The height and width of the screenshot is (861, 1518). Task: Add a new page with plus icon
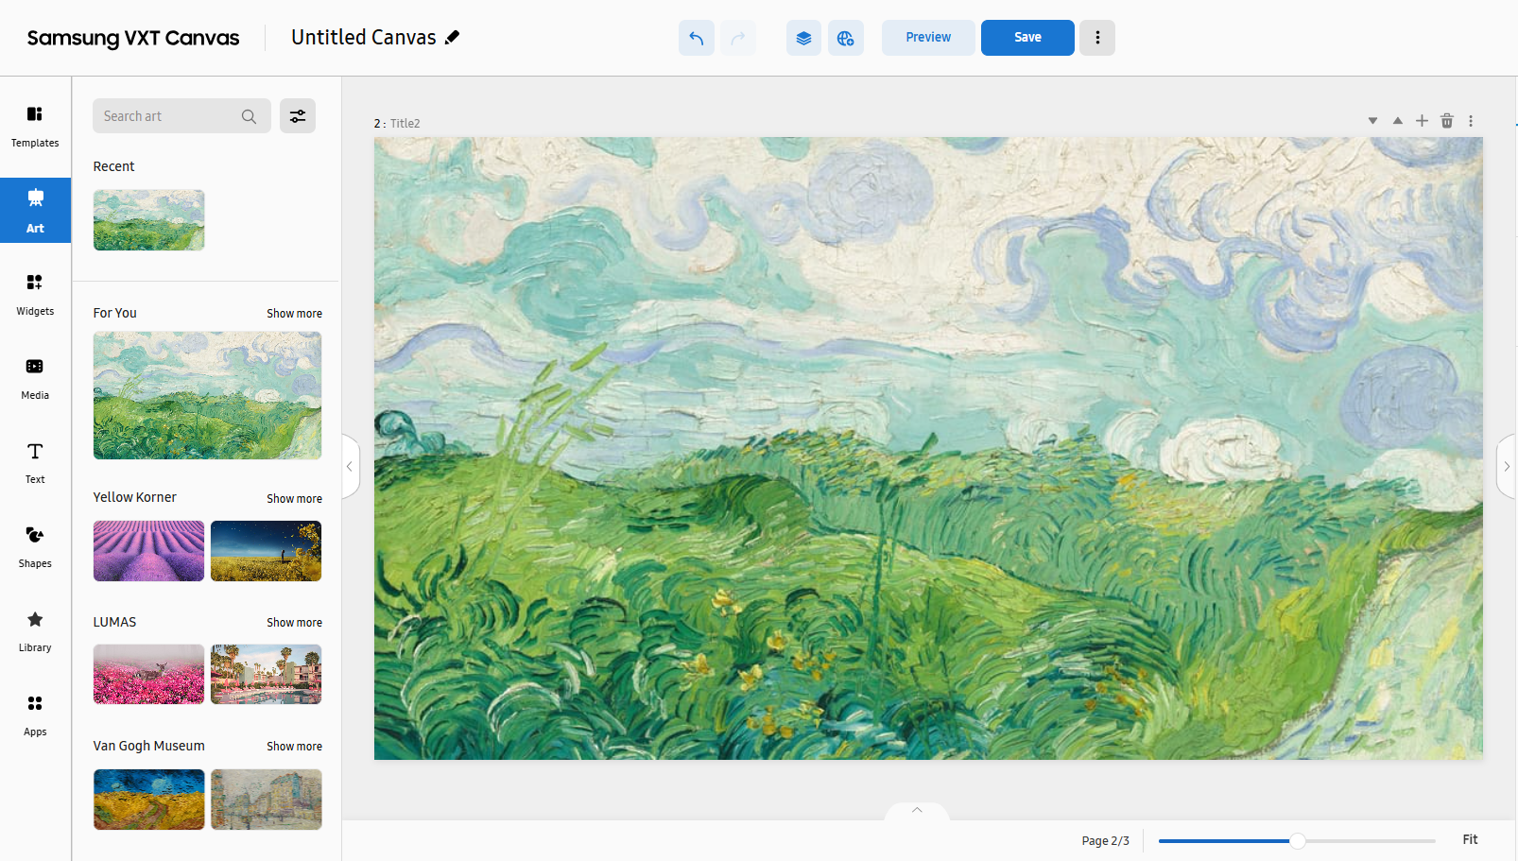1422,121
